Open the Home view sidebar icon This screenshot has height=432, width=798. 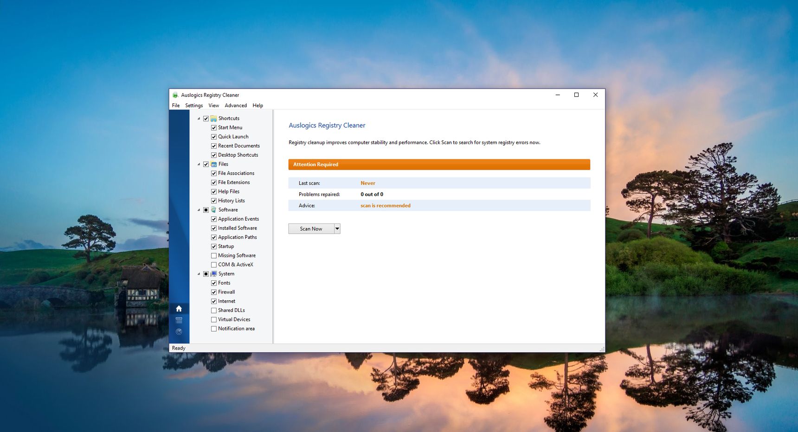179,309
